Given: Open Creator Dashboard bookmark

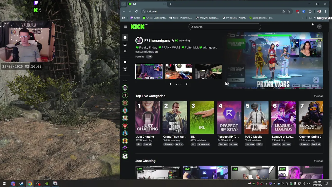Looking at the screenshot, I should [155, 18].
